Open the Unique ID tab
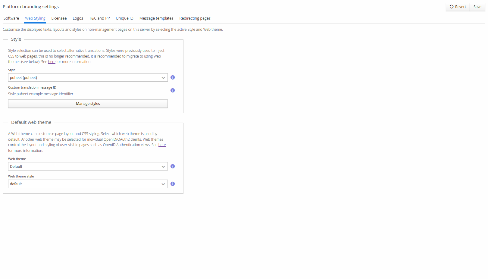 [124, 18]
